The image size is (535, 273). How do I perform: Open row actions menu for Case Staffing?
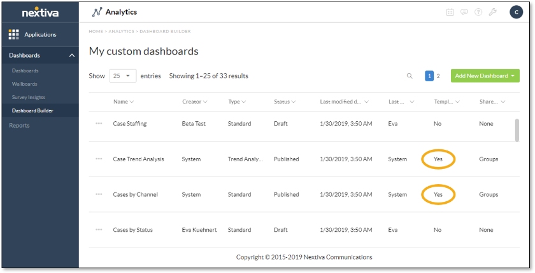point(99,124)
